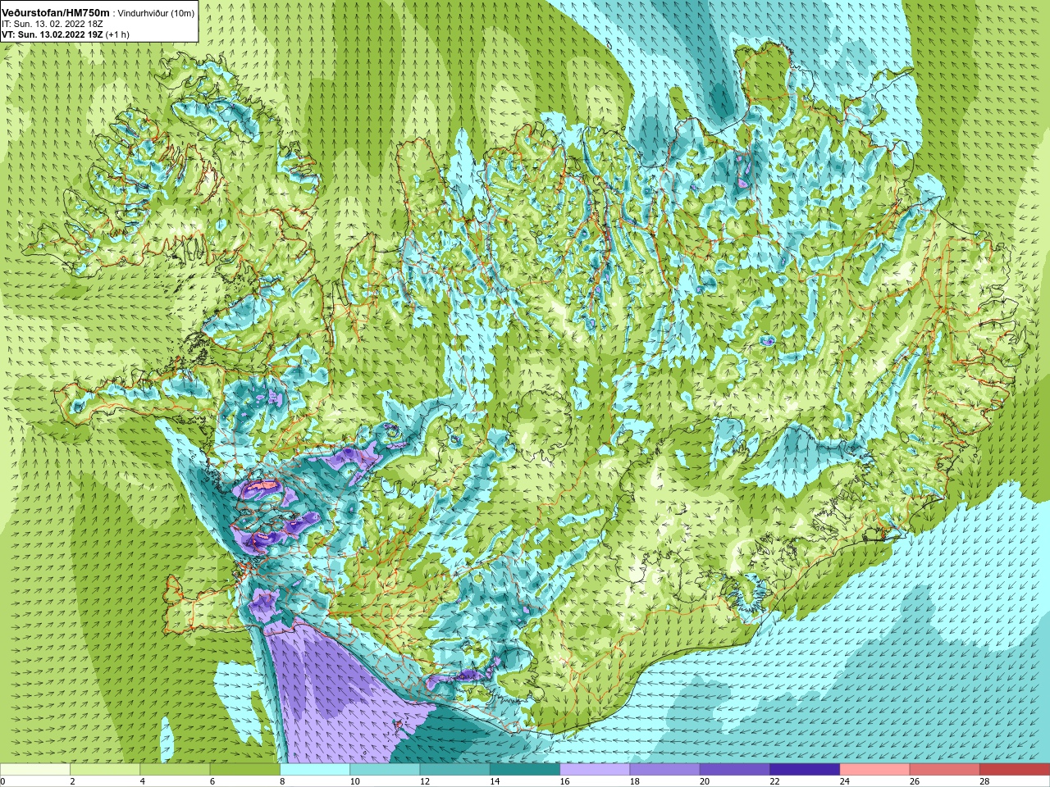
Task: Click the legend tick label '16'
Action: tap(564, 781)
